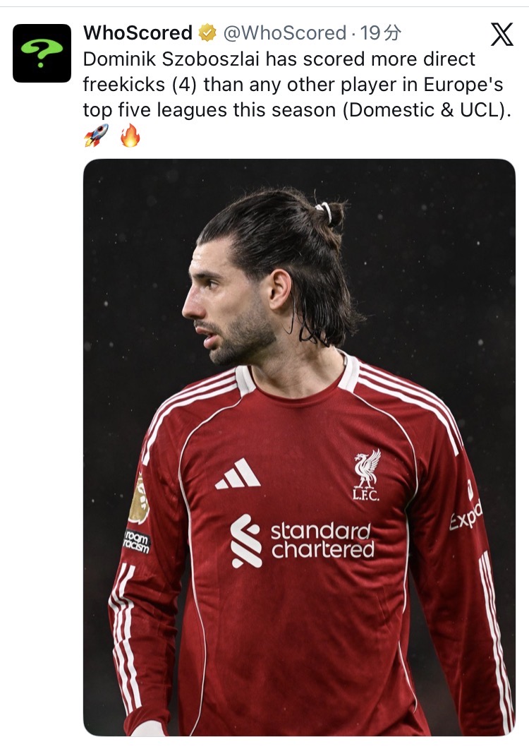Click the Liverpool L.F.C. crest
The height and width of the screenshot is (749, 529).
(367, 474)
